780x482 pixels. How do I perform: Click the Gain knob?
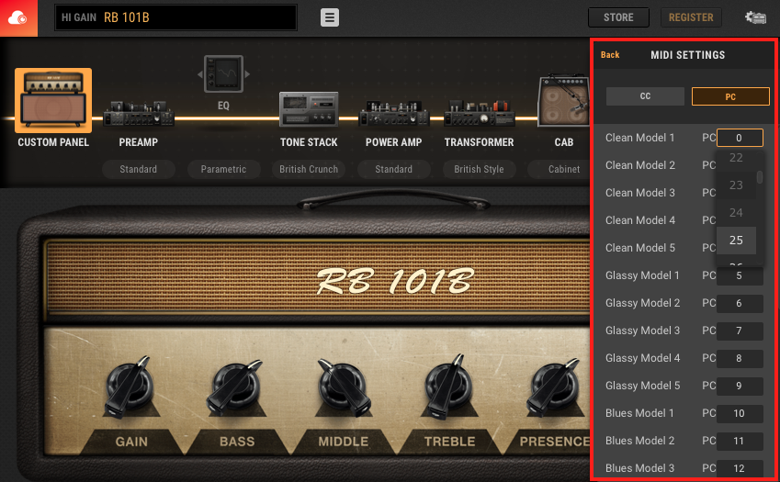(130, 387)
